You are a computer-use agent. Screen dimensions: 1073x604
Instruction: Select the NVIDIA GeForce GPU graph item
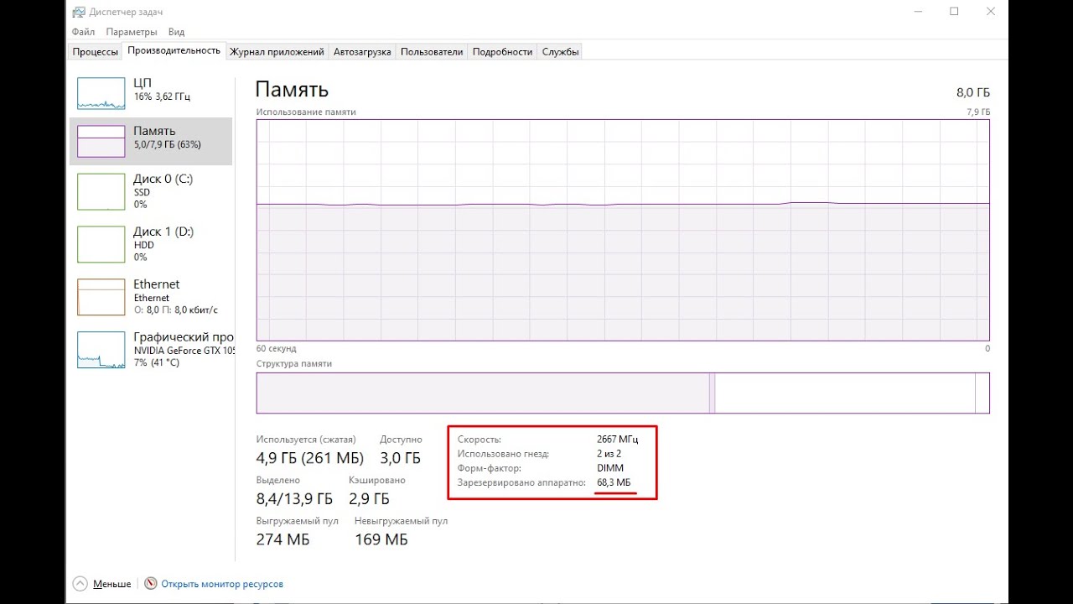tap(101, 349)
